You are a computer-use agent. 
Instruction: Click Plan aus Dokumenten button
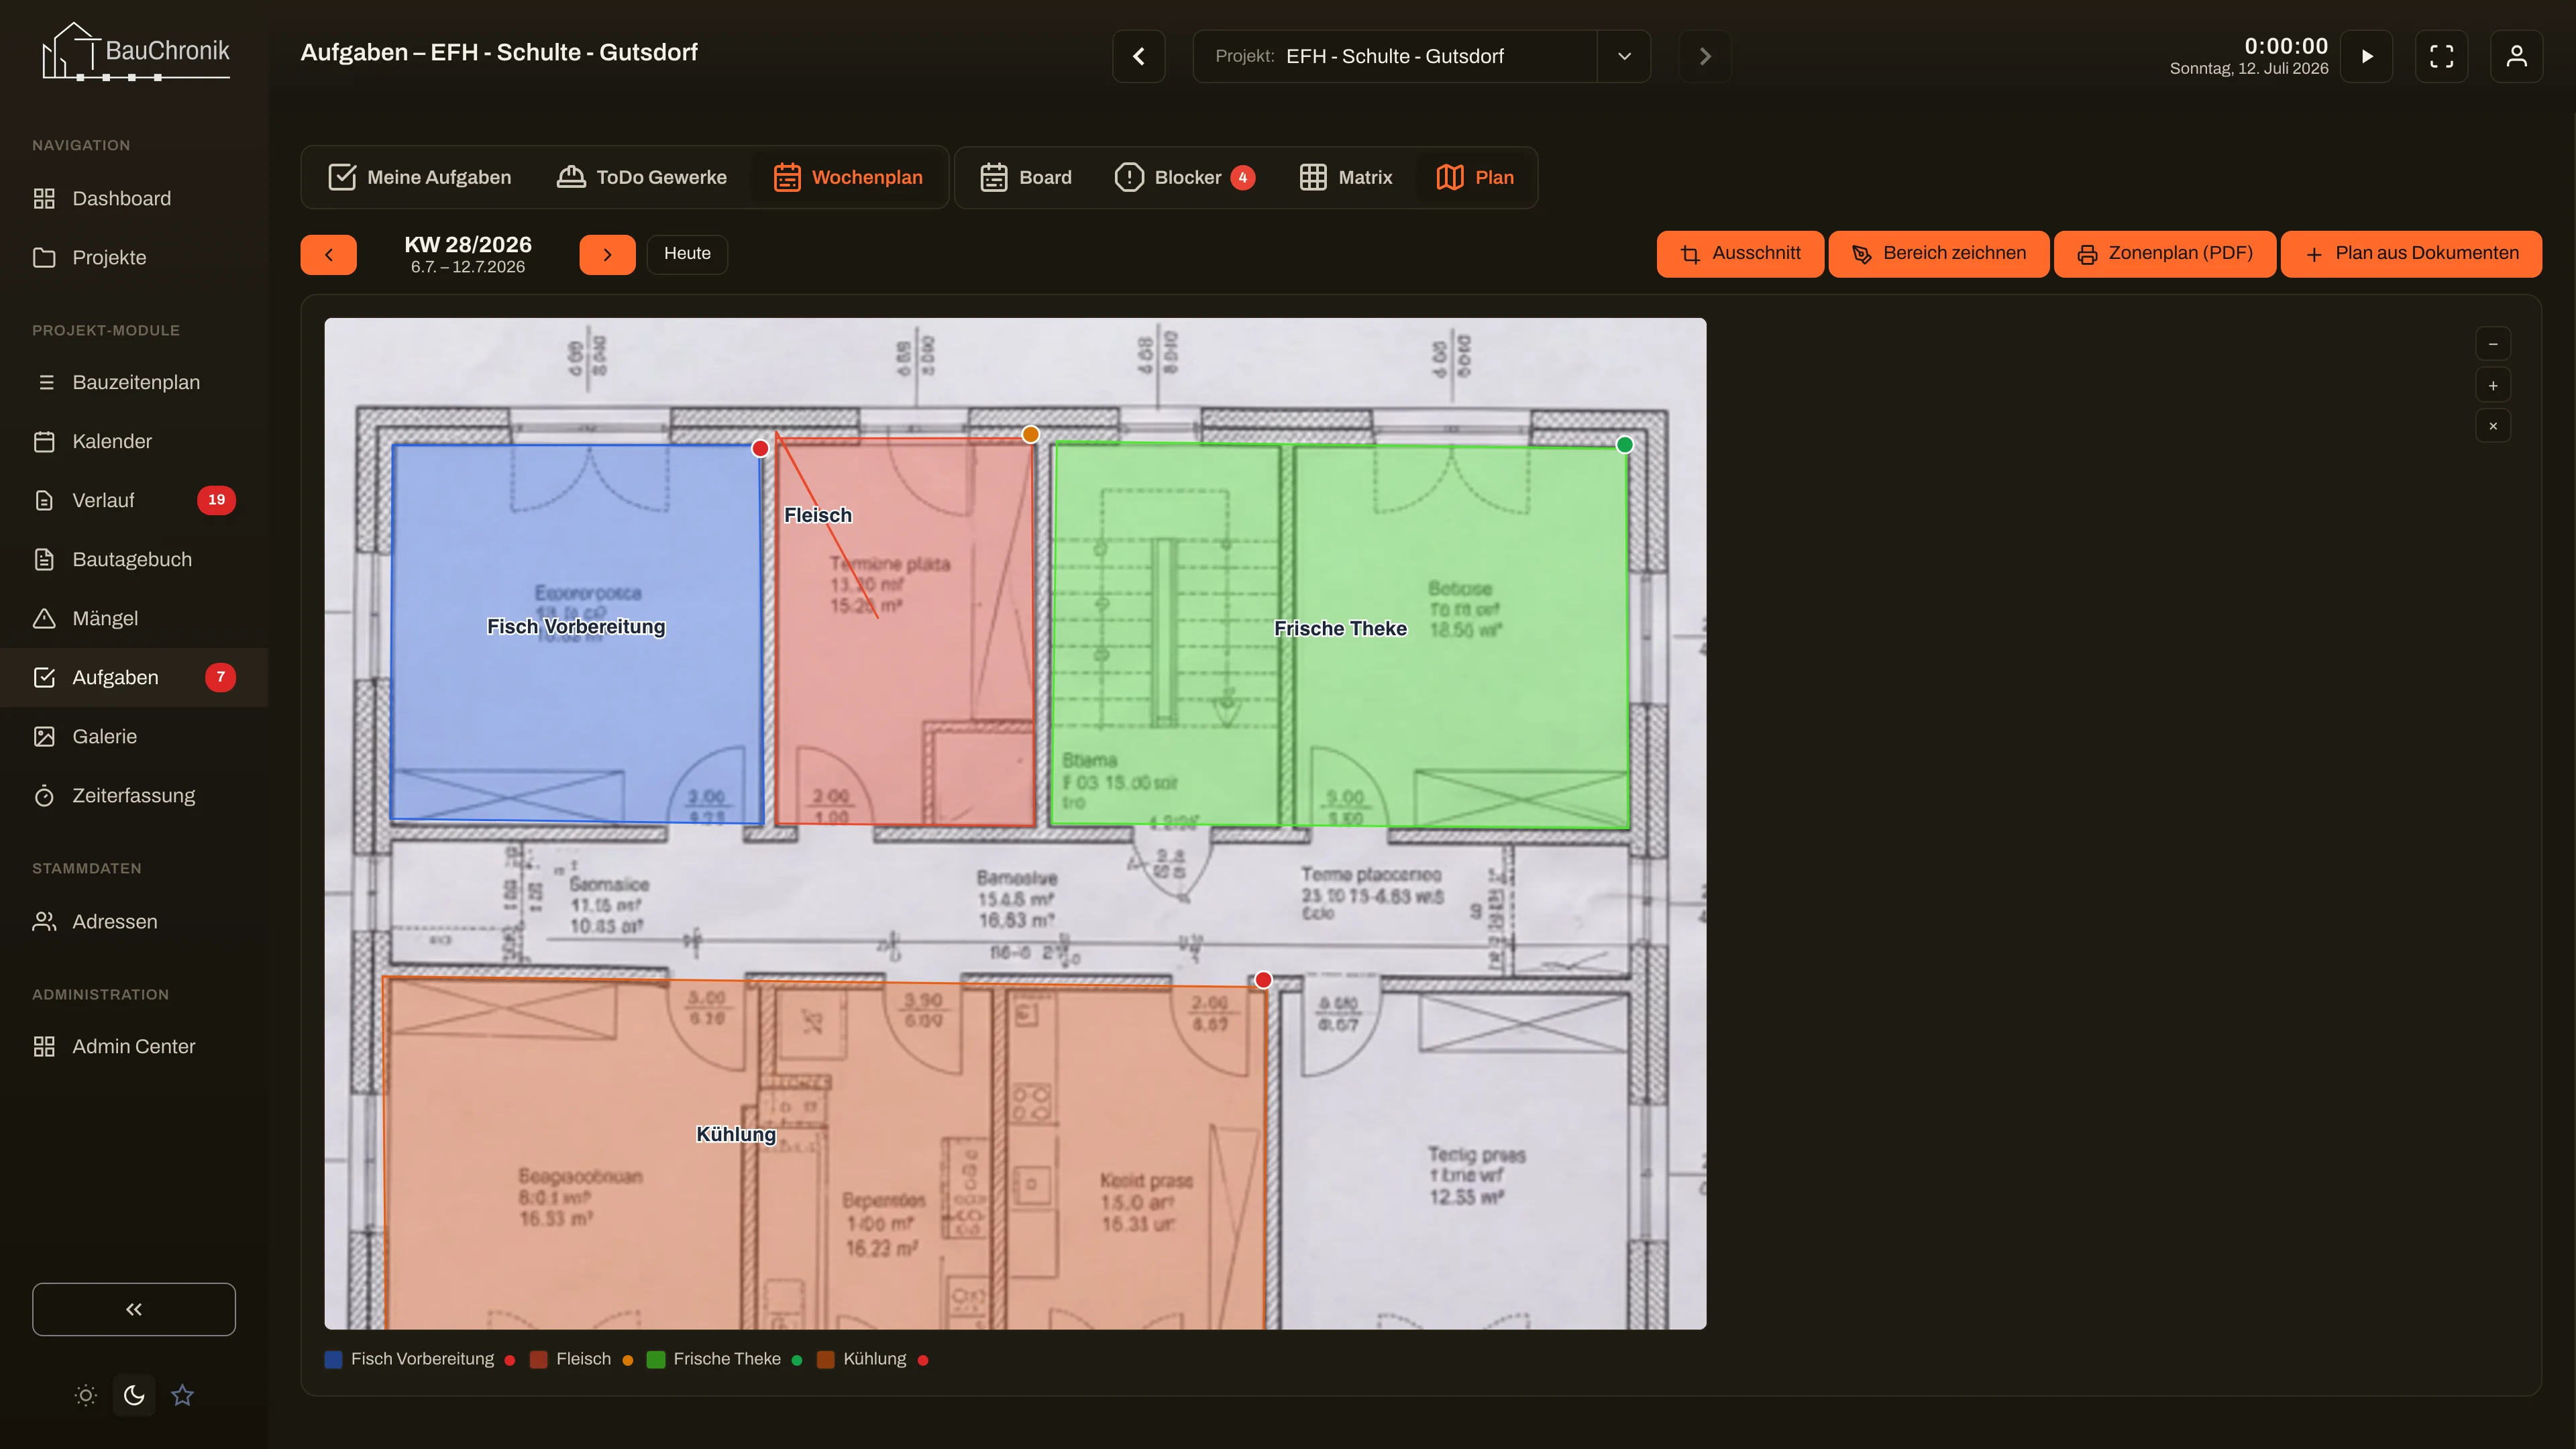coord(2411,254)
